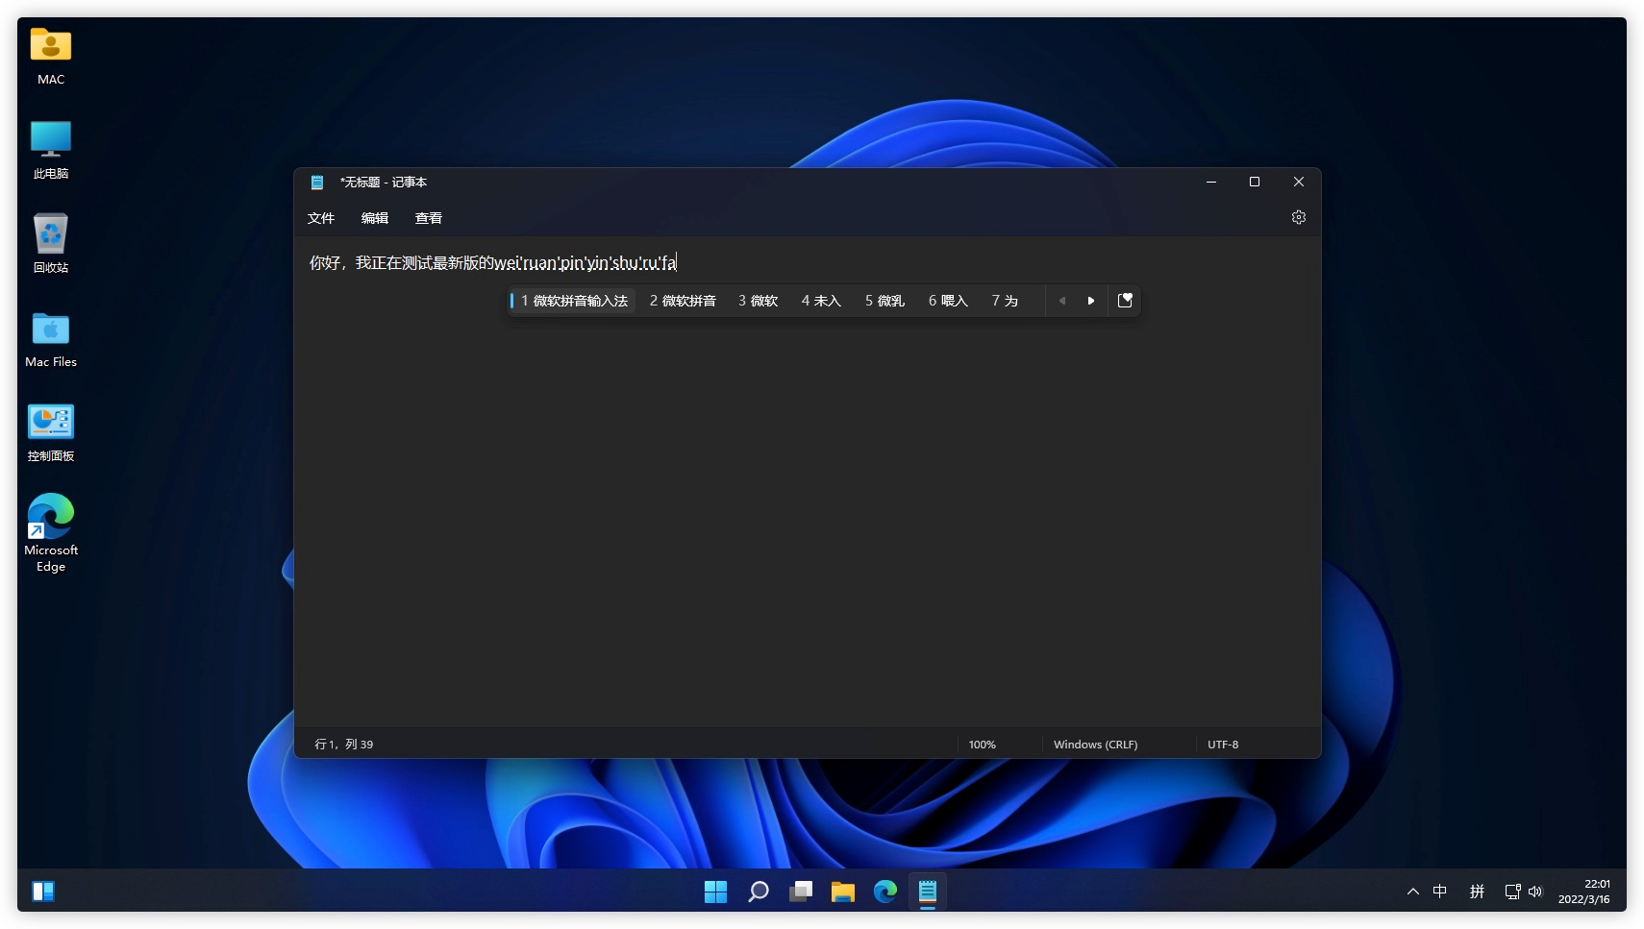Open volume speaker icon in tray
Screen dimensions: 1644x929
tap(1535, 892)
